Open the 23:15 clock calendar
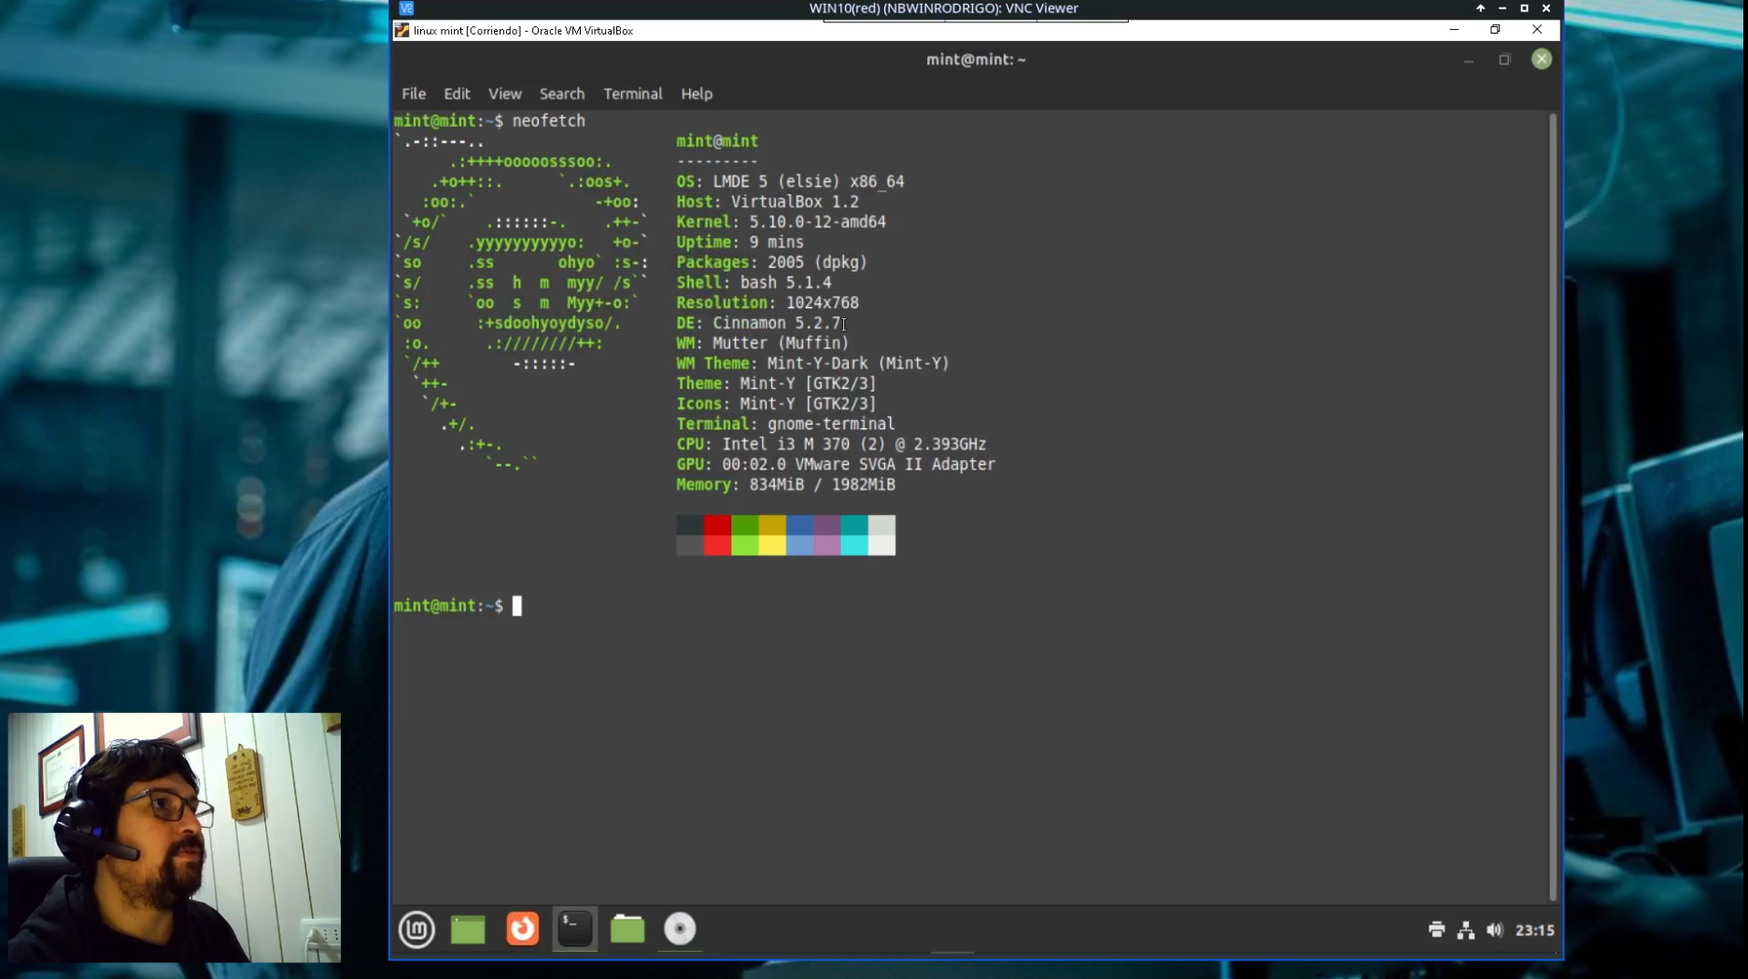This screenshot has height=979, width=1748. (1534, 930)
